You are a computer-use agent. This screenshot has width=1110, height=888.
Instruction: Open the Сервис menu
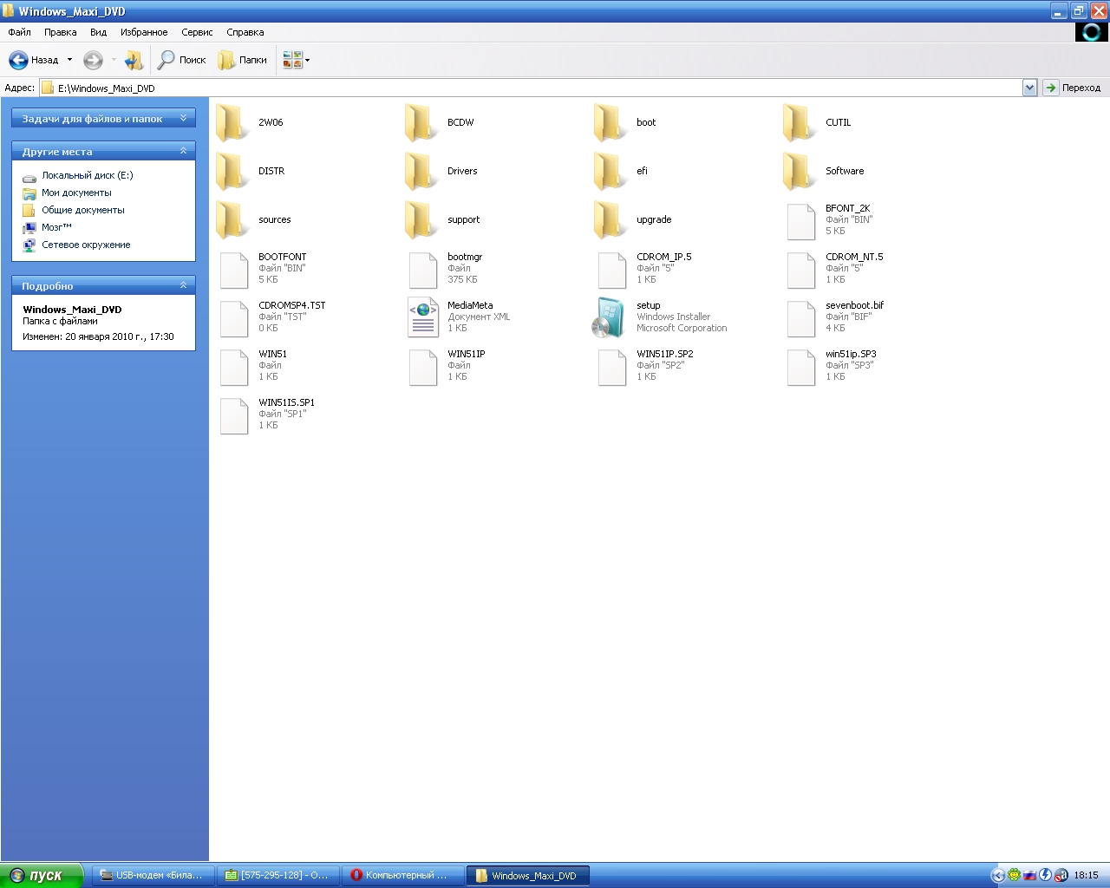tap(197, 32)
